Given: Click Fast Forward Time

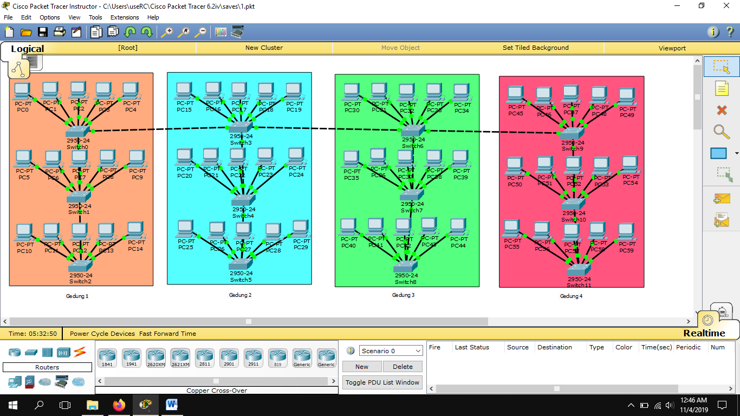Looking at the screenshot, I should 167,334.
